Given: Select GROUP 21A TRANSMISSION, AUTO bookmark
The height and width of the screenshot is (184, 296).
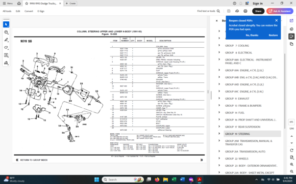Looking at the screenshot, I should pyautogui.click(x=245, y=151).
